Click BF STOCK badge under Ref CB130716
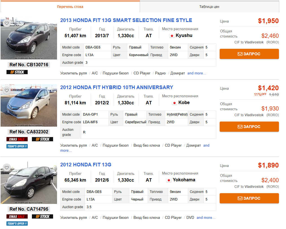Image resolution: width=286 pixels, height=229 pixels. click(x=17, y=72)
